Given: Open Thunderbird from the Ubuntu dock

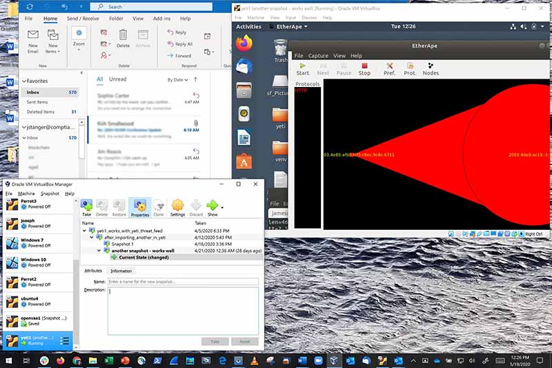Looking at the screenshot, I should 244,66.
